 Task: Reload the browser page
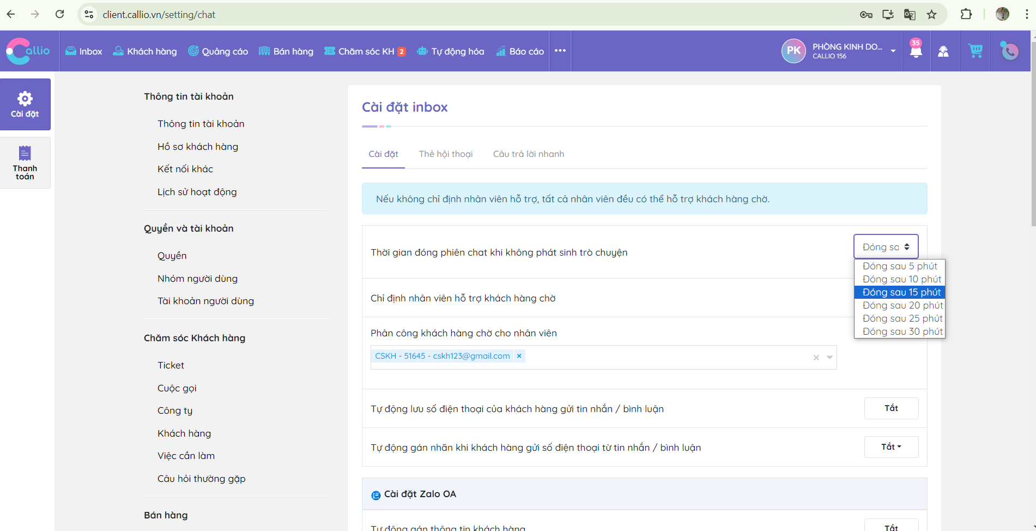60,14
